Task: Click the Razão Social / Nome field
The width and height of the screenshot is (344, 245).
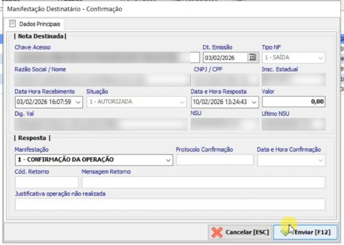Action: [x=102, y=80]
